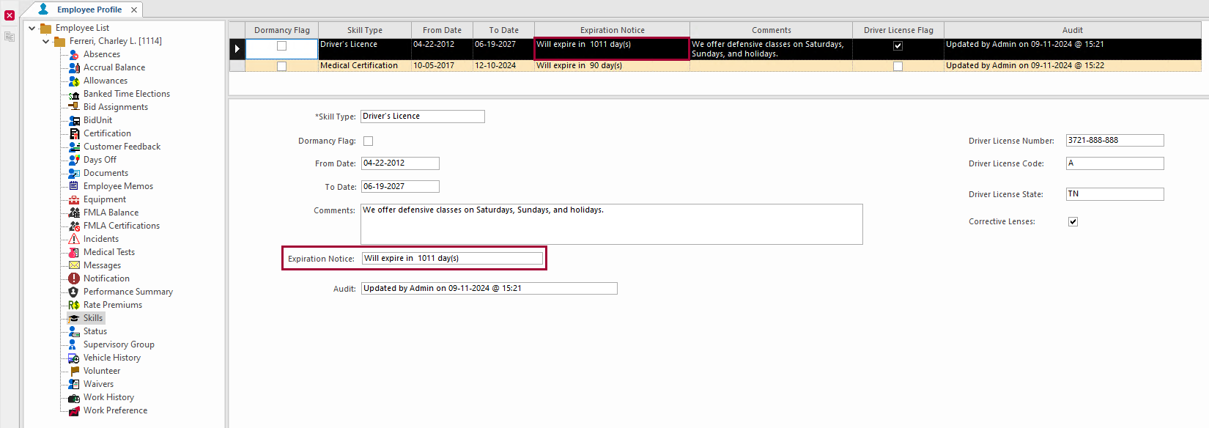The height and width of the screenshot is (428, 1209).
Task: Select Banked Time Elections icon
Action: pyautogui.click(x=74, y=94)
